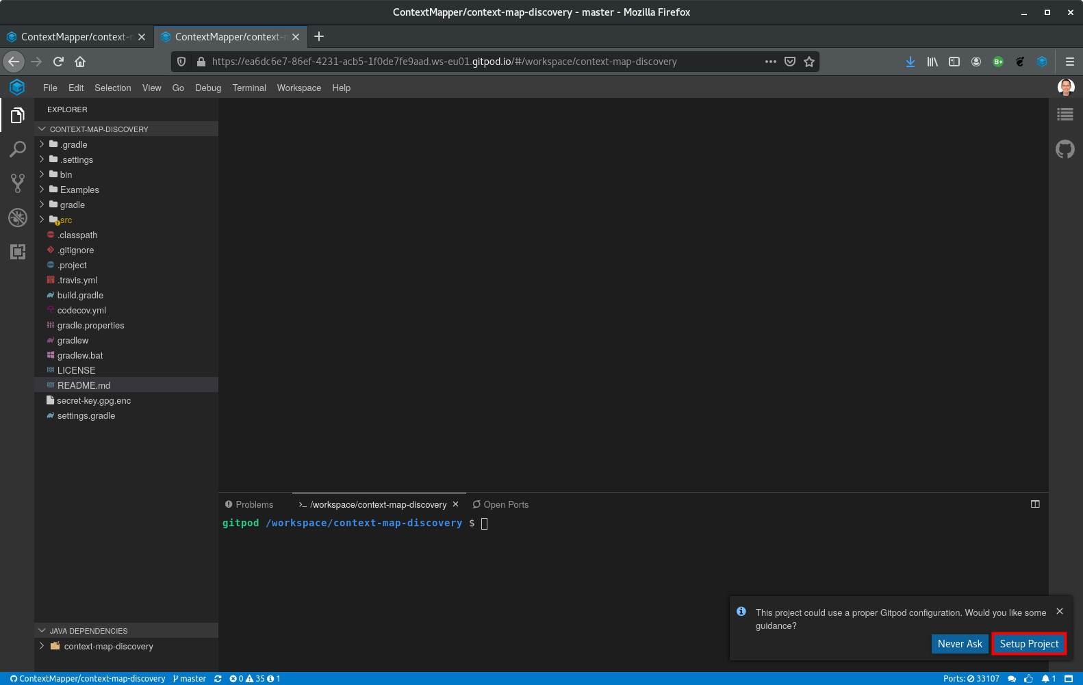Open the page actions ellipsis in URL bar
Screen dimensions: 1083x685
coord(771,62)
